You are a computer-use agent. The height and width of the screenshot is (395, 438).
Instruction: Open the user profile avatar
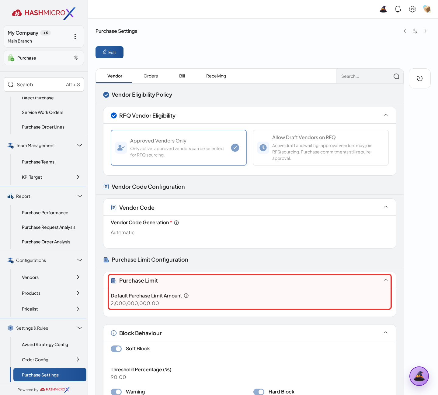click(427, 9)
